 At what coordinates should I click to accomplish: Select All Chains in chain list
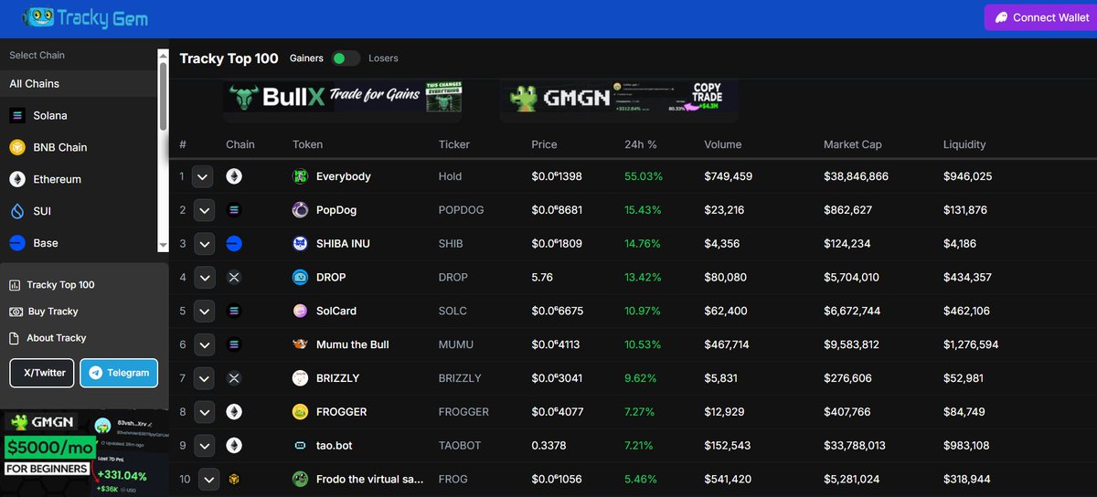[79, 83]
